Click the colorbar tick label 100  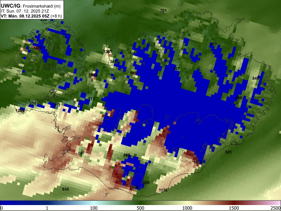point(94,208)
